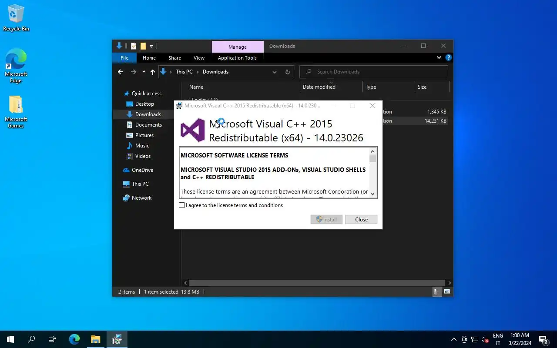Viewport: 557px width, 348px height.
Task: Click the muted volume tray icon
Action: click(x=485, y=340)
